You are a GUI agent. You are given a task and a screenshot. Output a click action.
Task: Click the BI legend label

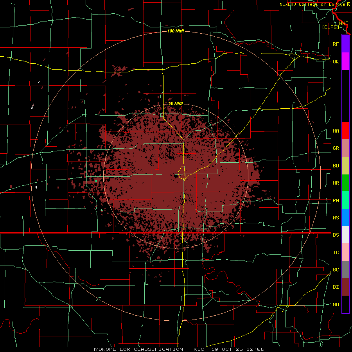336,287
